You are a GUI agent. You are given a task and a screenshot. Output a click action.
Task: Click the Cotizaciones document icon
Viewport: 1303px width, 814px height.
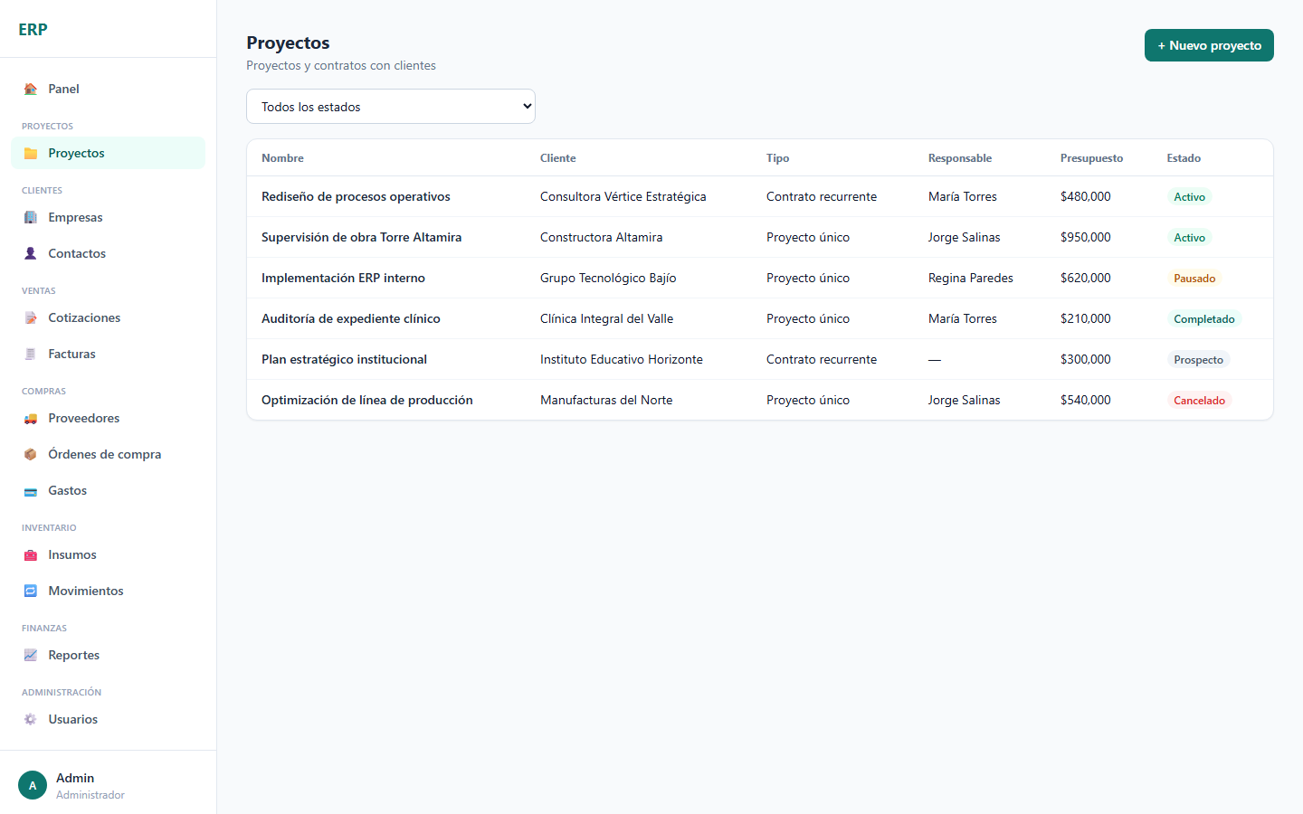[31, 317]
